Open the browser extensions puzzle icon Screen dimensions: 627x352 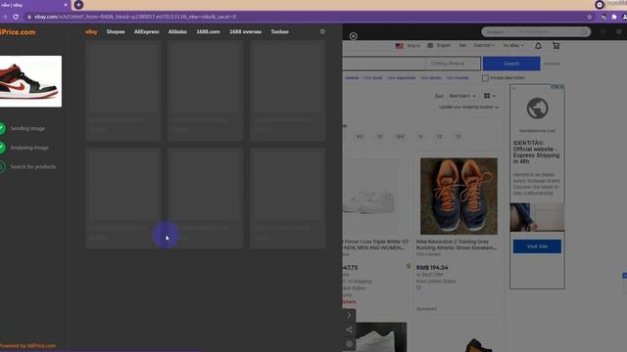[x=614, y=17]
